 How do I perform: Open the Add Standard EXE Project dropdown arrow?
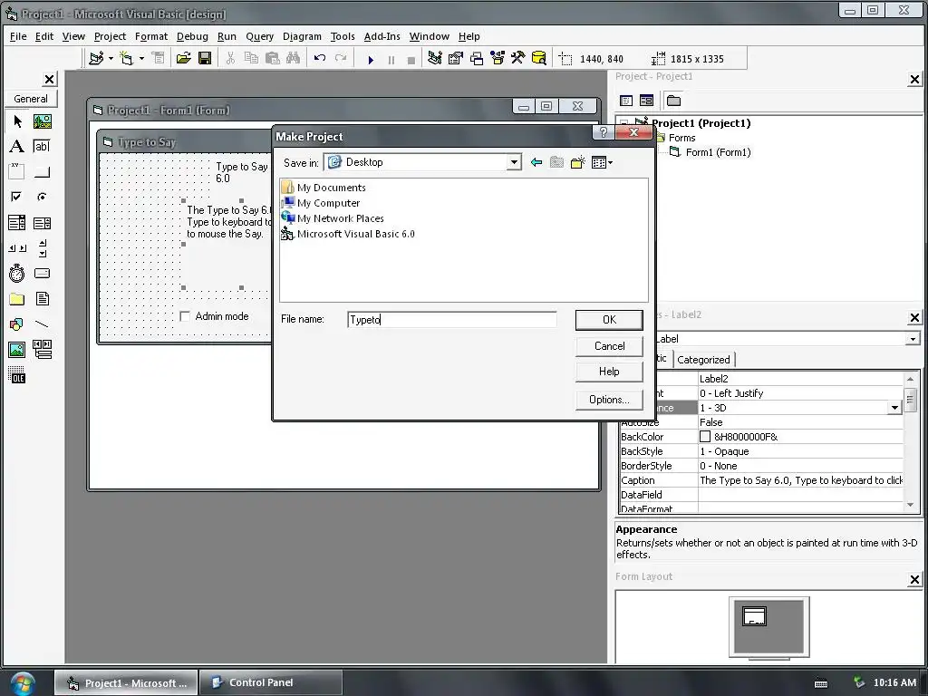click(111, 59)
